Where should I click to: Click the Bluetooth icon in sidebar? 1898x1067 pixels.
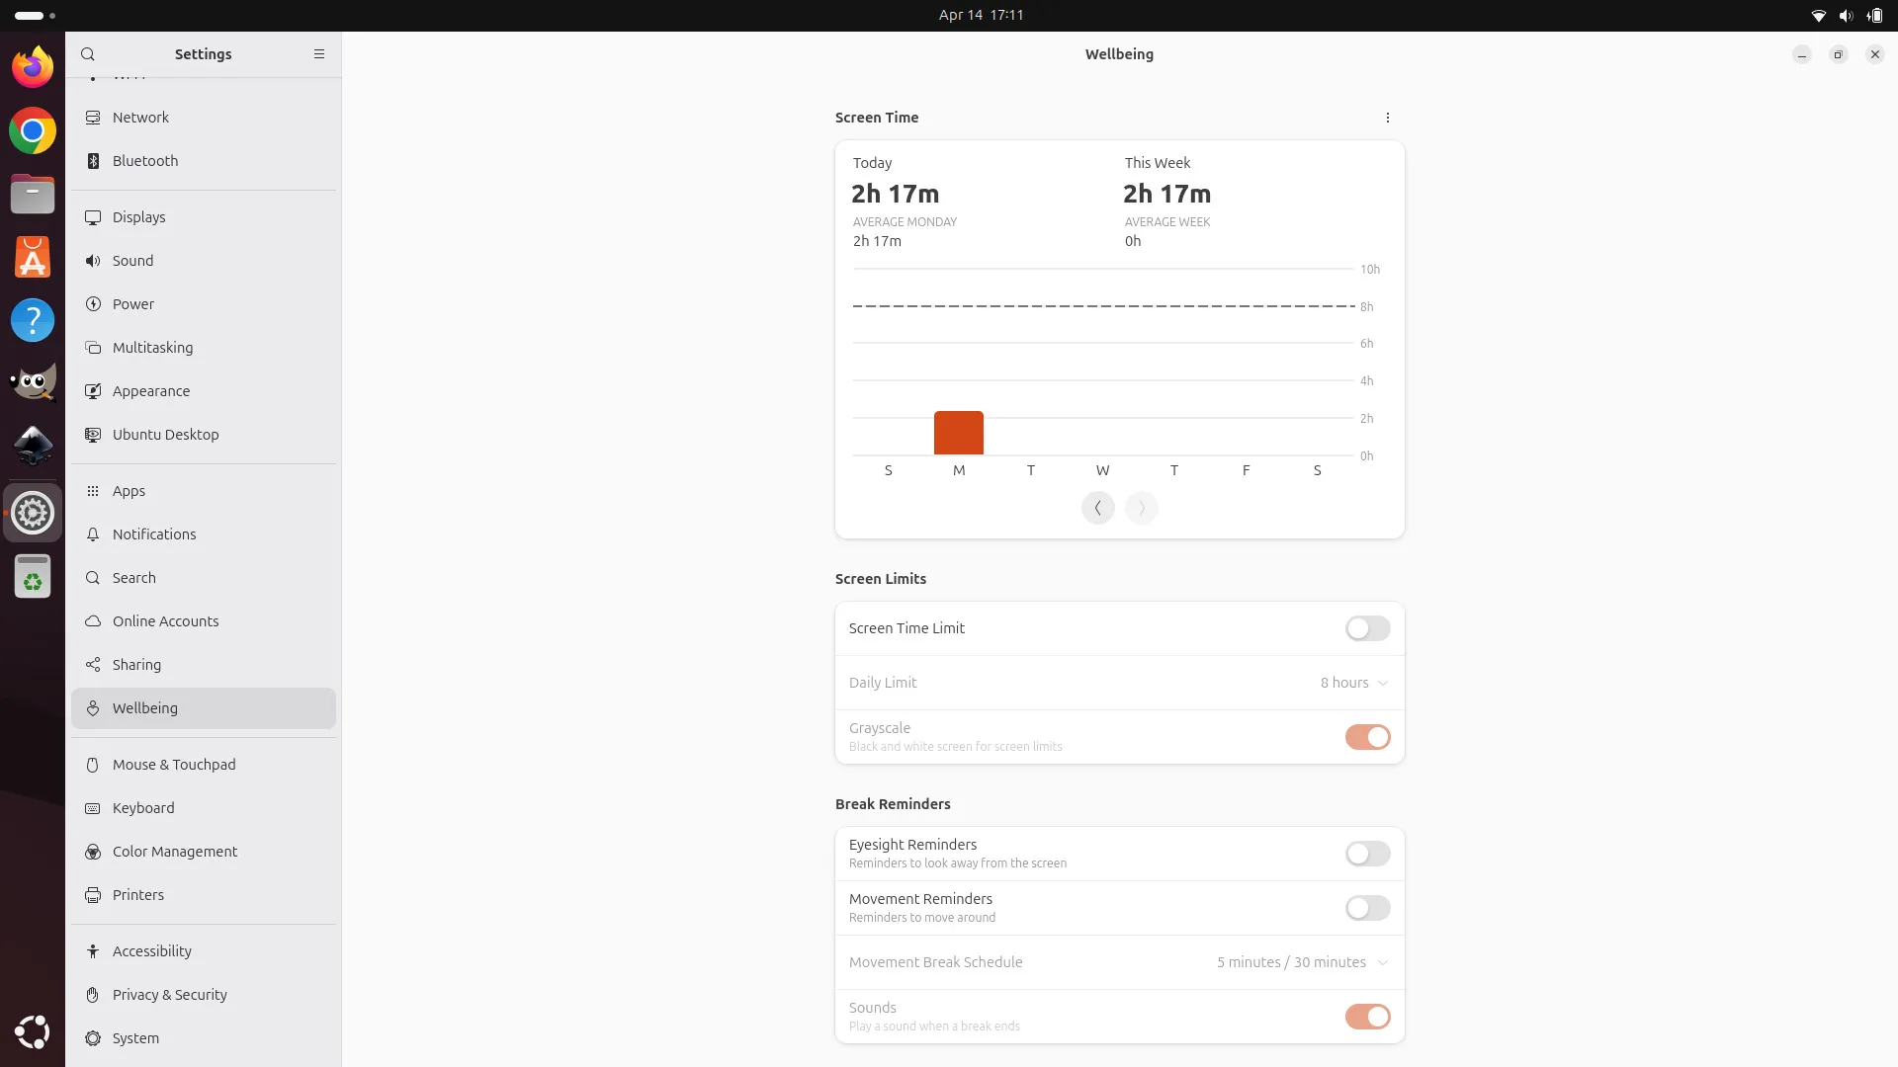pyautogui.click(x=93, y=161)
